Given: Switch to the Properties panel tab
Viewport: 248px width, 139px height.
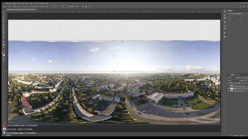Looking at the screenshot, I should (230, 10).
